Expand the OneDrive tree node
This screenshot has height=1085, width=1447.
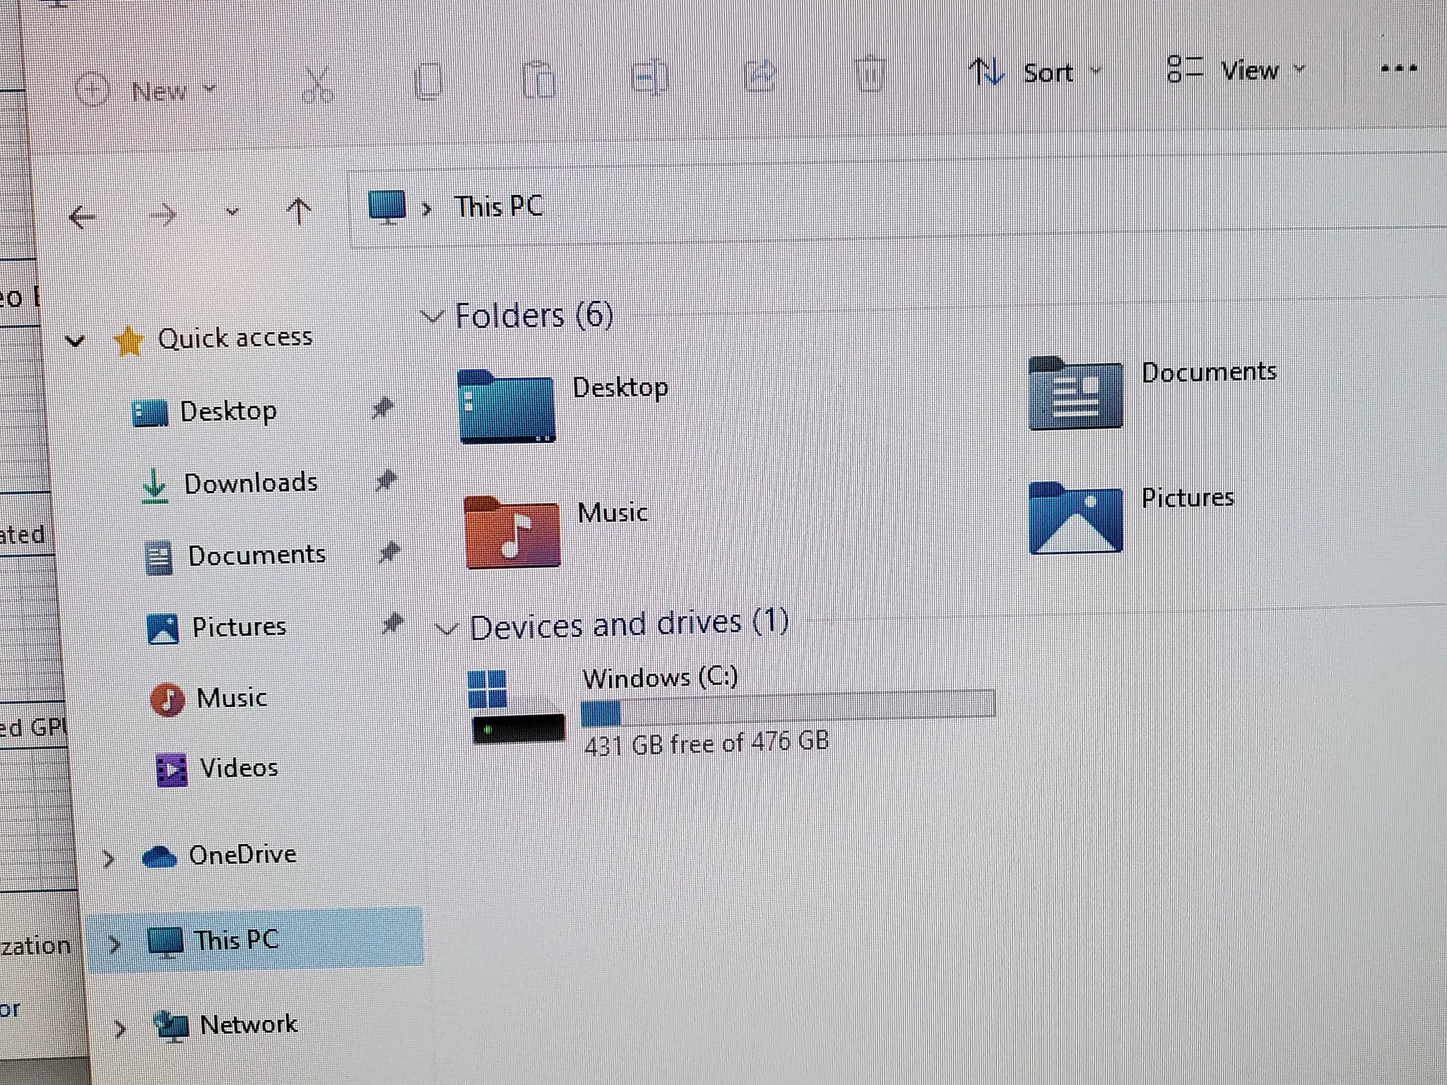[108, 859]
